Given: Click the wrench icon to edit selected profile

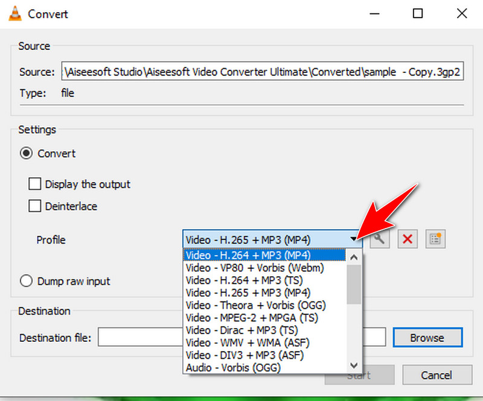Looking at the screenshot, I should pos(380,239).
